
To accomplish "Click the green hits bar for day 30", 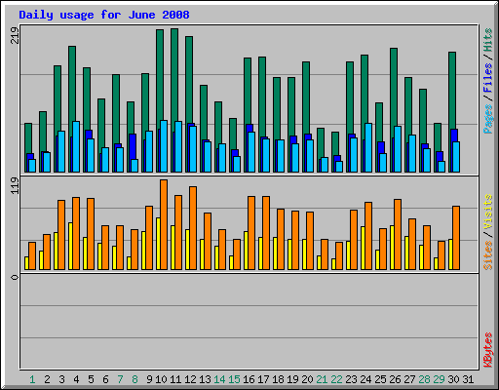I will (x=452, y=90).
